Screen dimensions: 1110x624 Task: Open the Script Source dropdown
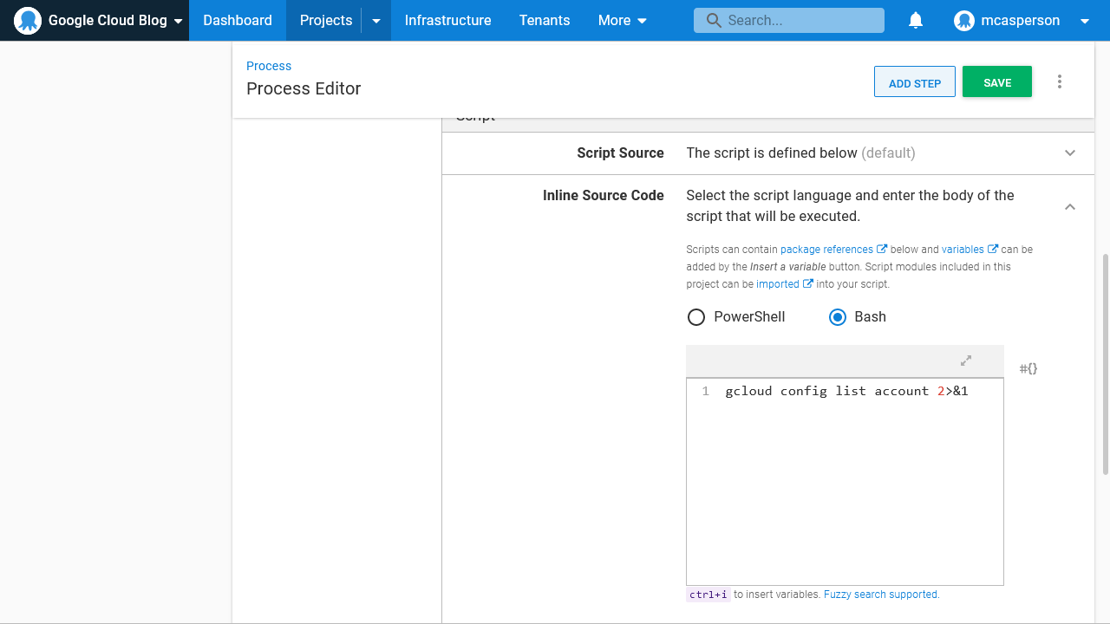(x=1069, y=153)
